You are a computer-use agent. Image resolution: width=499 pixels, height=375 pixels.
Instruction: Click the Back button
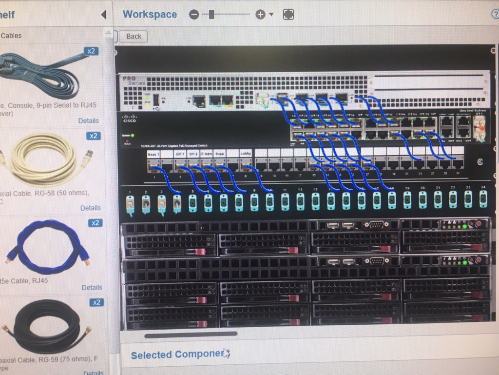click(x=134, y=36)
